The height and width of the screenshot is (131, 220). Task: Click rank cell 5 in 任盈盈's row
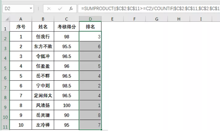click(x=90, y=66)
